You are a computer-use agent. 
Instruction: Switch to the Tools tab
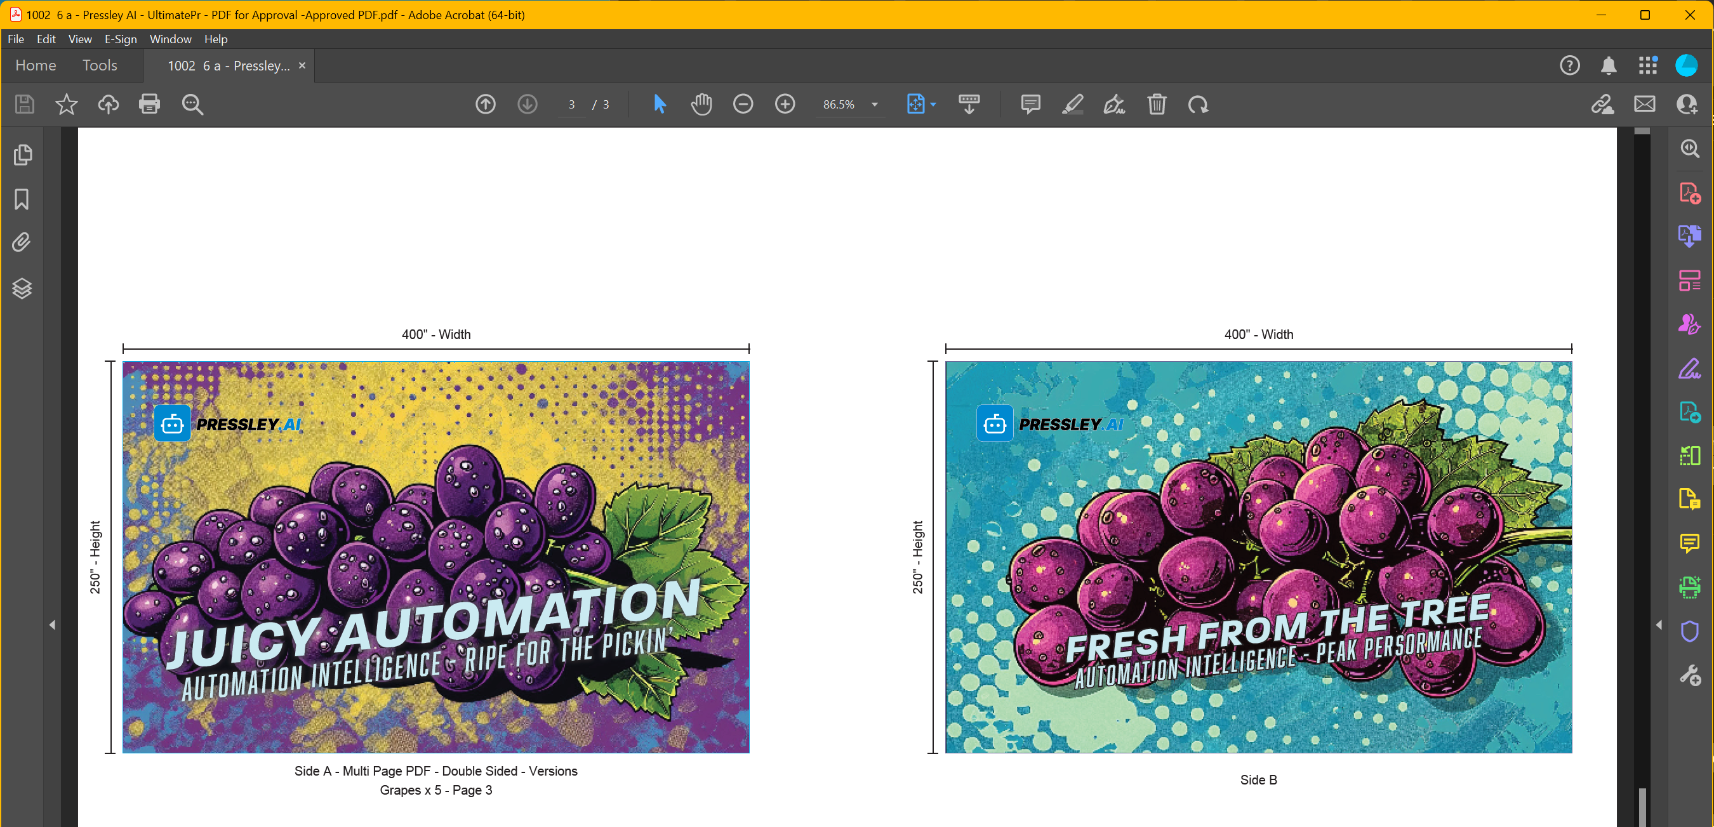(x=100, y=65)
